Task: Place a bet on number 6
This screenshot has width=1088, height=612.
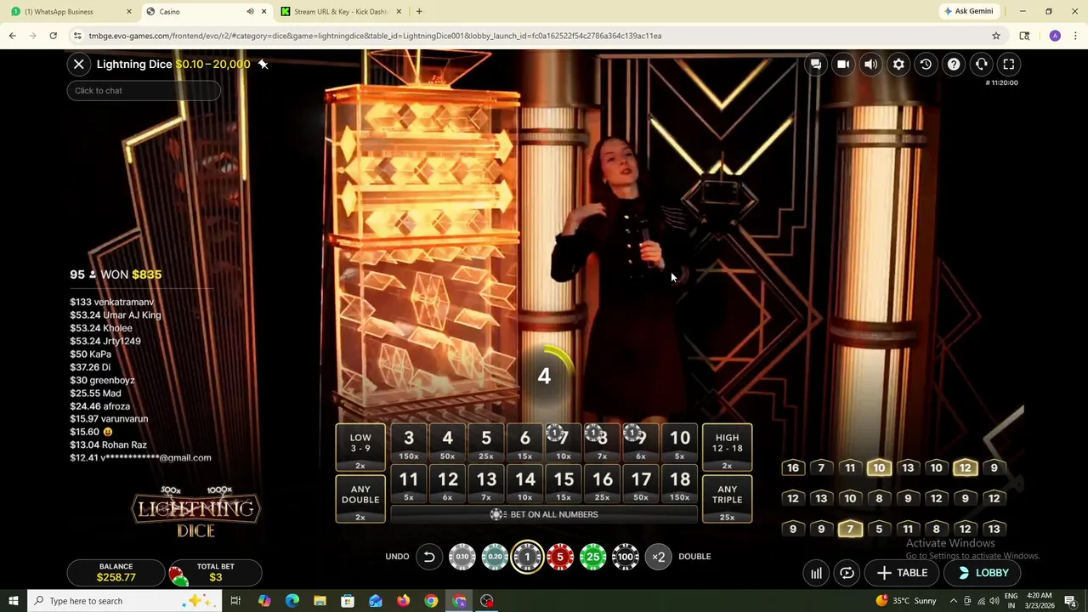Action: point(524,443)
